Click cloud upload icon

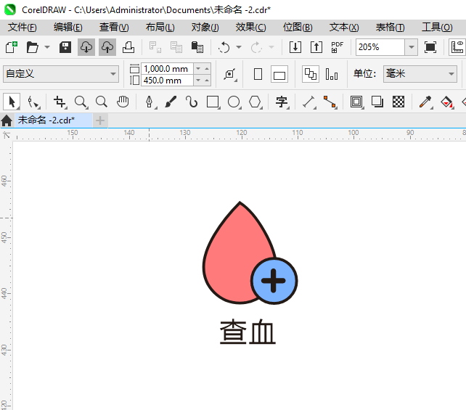[107, 47]
